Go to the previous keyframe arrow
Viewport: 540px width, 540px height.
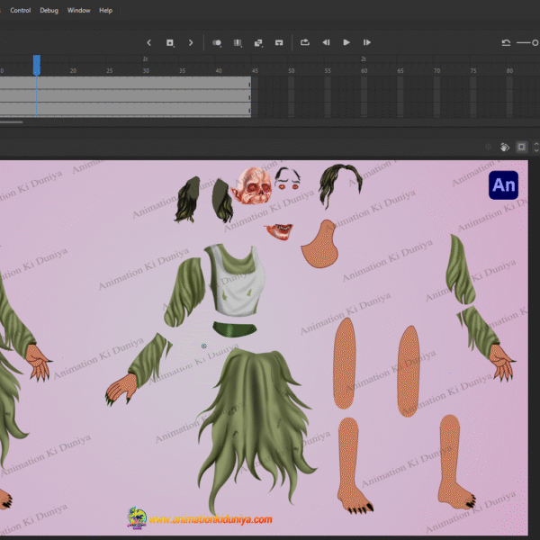pyautogui.click(x=148, y=42)
